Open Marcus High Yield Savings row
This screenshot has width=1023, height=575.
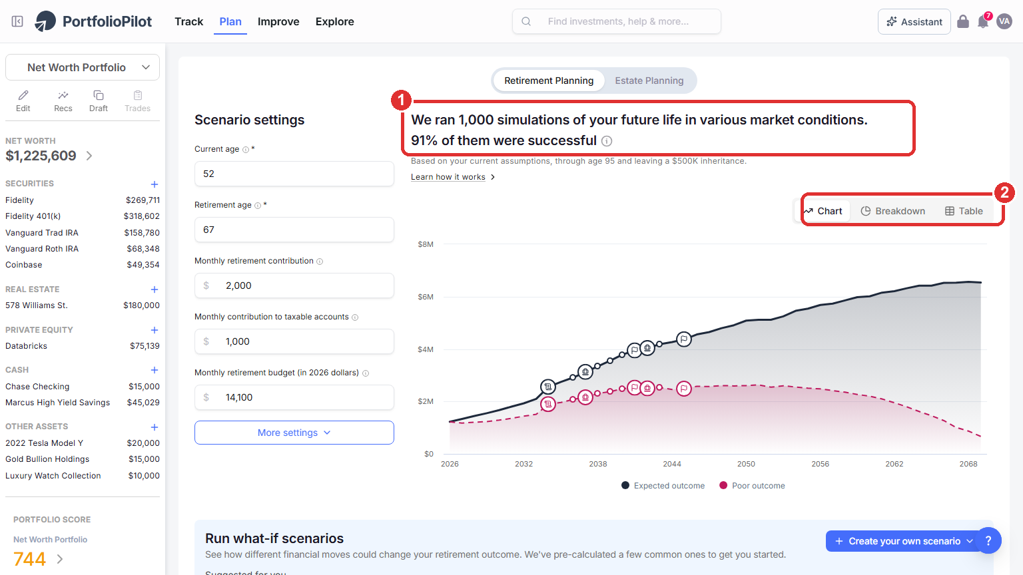83,403
